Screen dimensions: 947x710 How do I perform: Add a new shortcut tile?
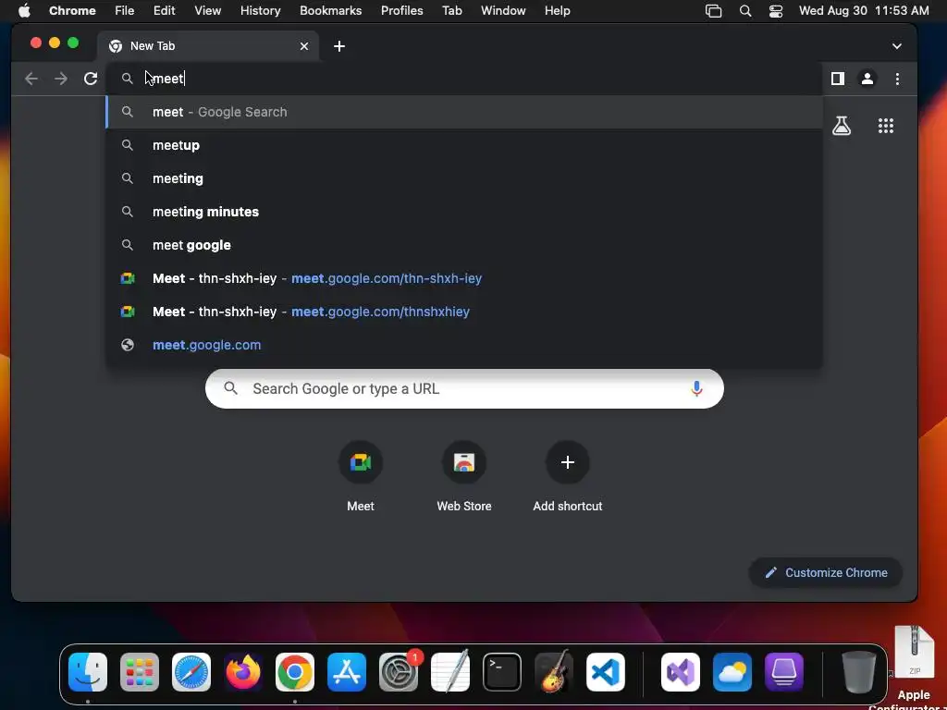tap(567, 477)
